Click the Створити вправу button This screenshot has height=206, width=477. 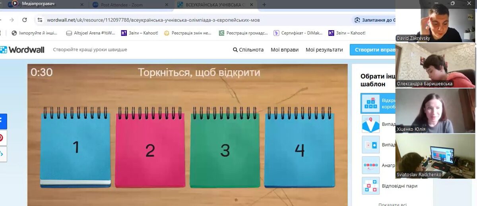click(372, 50)
